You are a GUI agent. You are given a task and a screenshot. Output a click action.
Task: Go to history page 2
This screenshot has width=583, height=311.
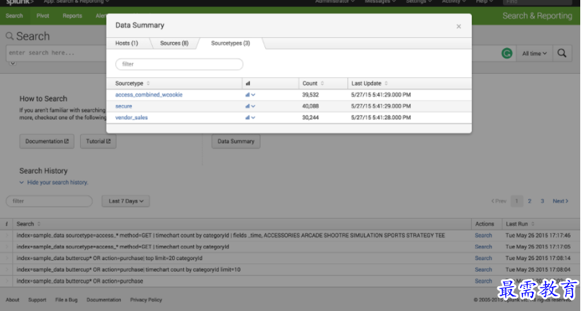pos(529,201)
